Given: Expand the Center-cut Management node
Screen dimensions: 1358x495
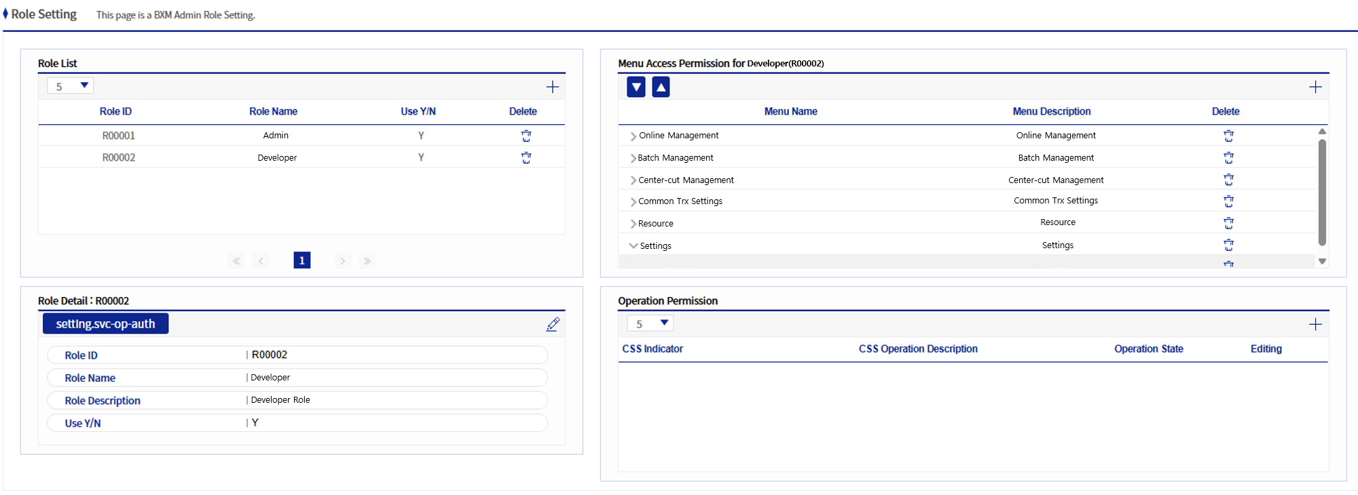Looking at the screenshot, I should (633, 180).
